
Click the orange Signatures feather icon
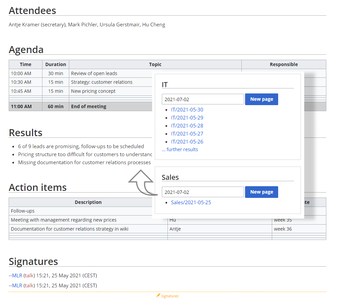(158, 296)
